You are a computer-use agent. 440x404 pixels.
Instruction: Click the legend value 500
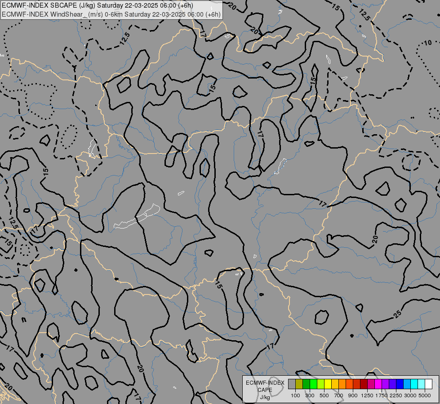[324, 395]
